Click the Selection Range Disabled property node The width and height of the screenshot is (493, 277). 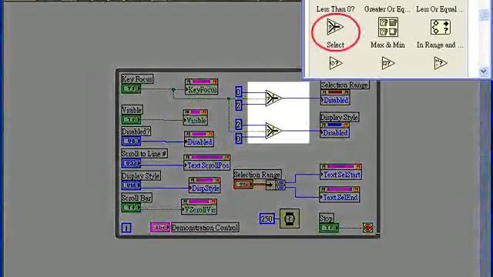click(335, 97)
